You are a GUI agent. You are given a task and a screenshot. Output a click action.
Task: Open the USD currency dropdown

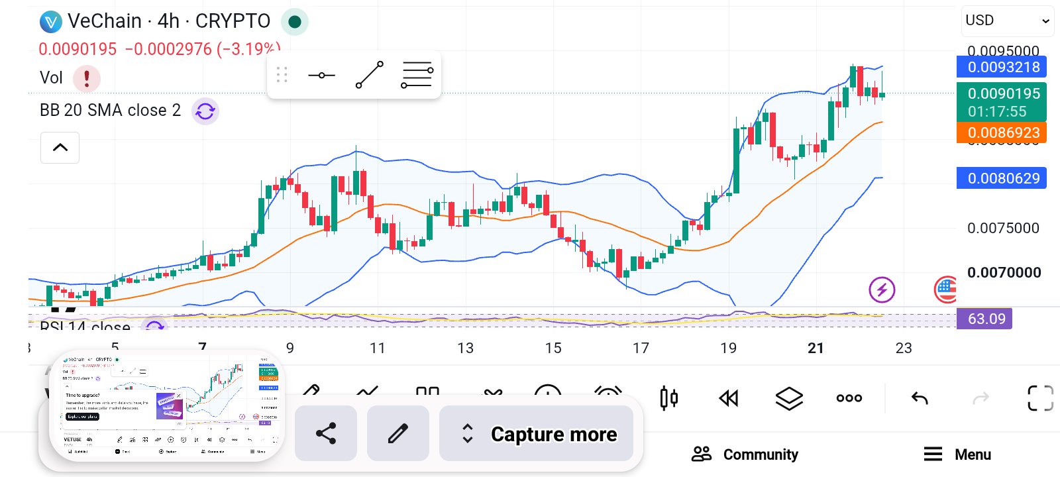[x=1007, y=21]
